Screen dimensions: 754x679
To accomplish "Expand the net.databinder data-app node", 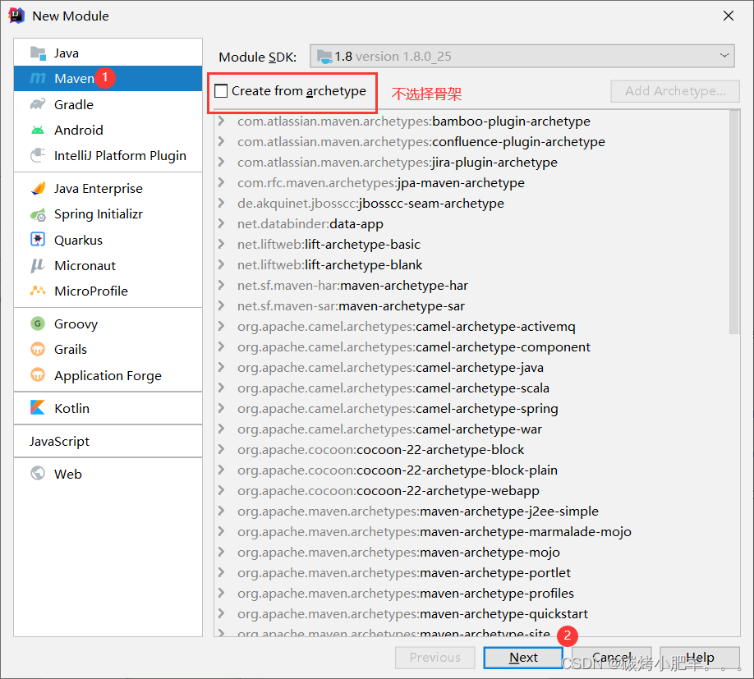I will [x=221, y=224].
